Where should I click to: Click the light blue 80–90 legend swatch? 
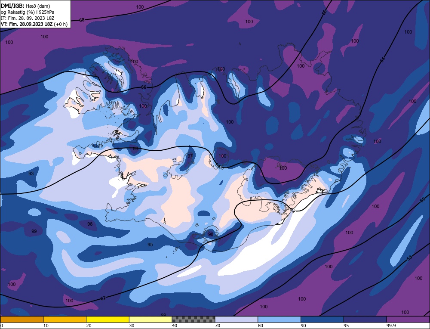click(x=279, y=319)
